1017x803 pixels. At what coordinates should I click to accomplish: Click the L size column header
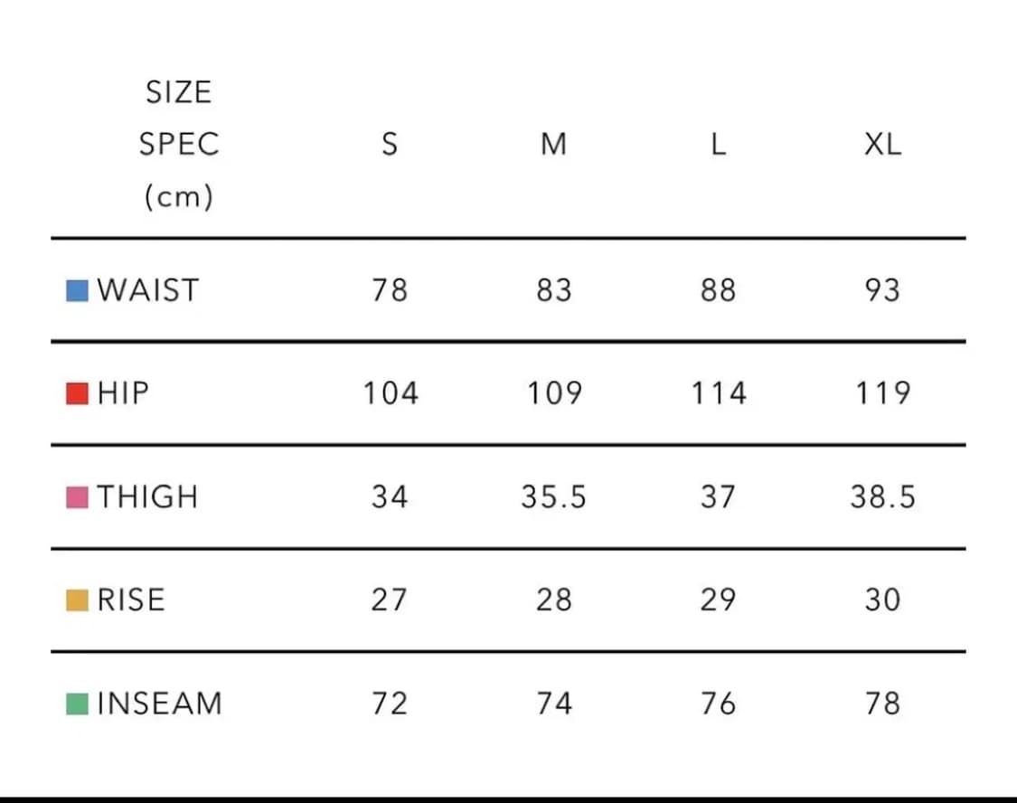(x=718, y=145)
